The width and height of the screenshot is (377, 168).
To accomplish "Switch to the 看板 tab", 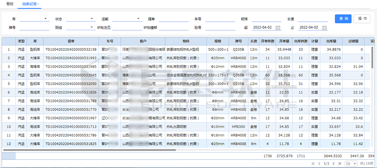I will (10, 4).
